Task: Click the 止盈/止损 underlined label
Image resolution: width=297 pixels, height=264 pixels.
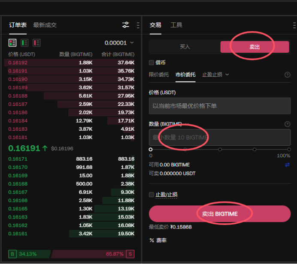Action: coord(166,195)
